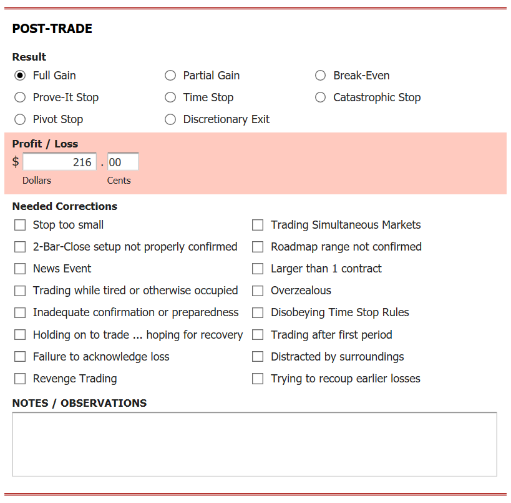Check Disobeying Time Stop Rules
Screen dimensions: 511x503
258,312
